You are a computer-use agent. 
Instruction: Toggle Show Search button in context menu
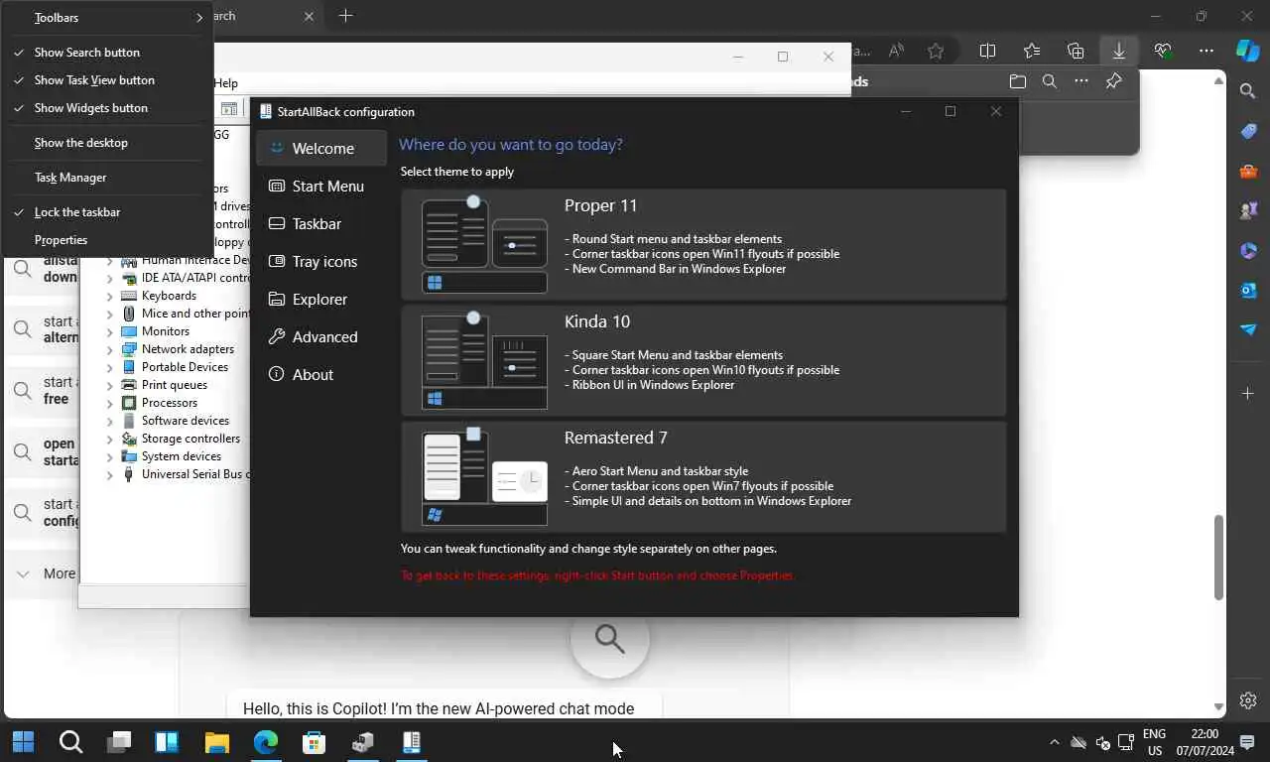pos(107,53)
